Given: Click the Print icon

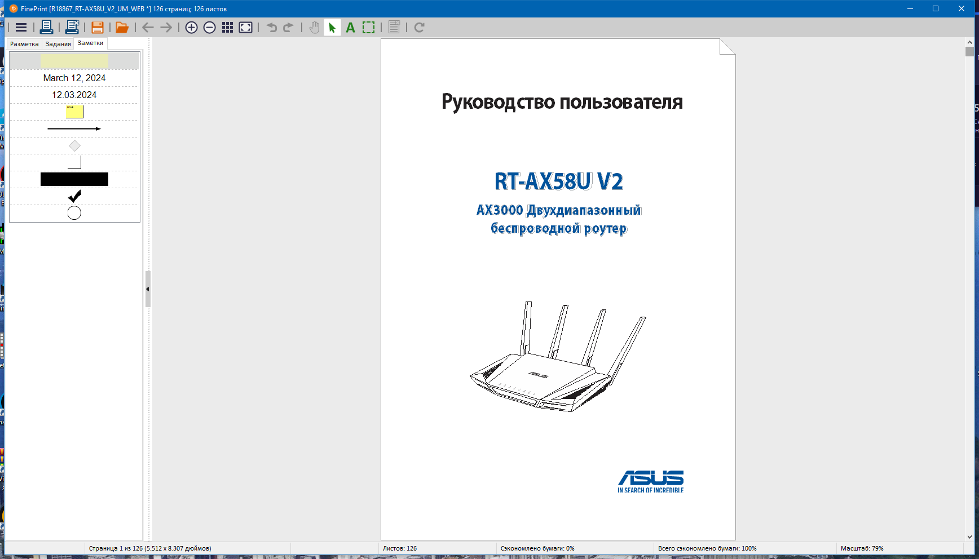Looking at the screenshot, I should coord(47,27).
